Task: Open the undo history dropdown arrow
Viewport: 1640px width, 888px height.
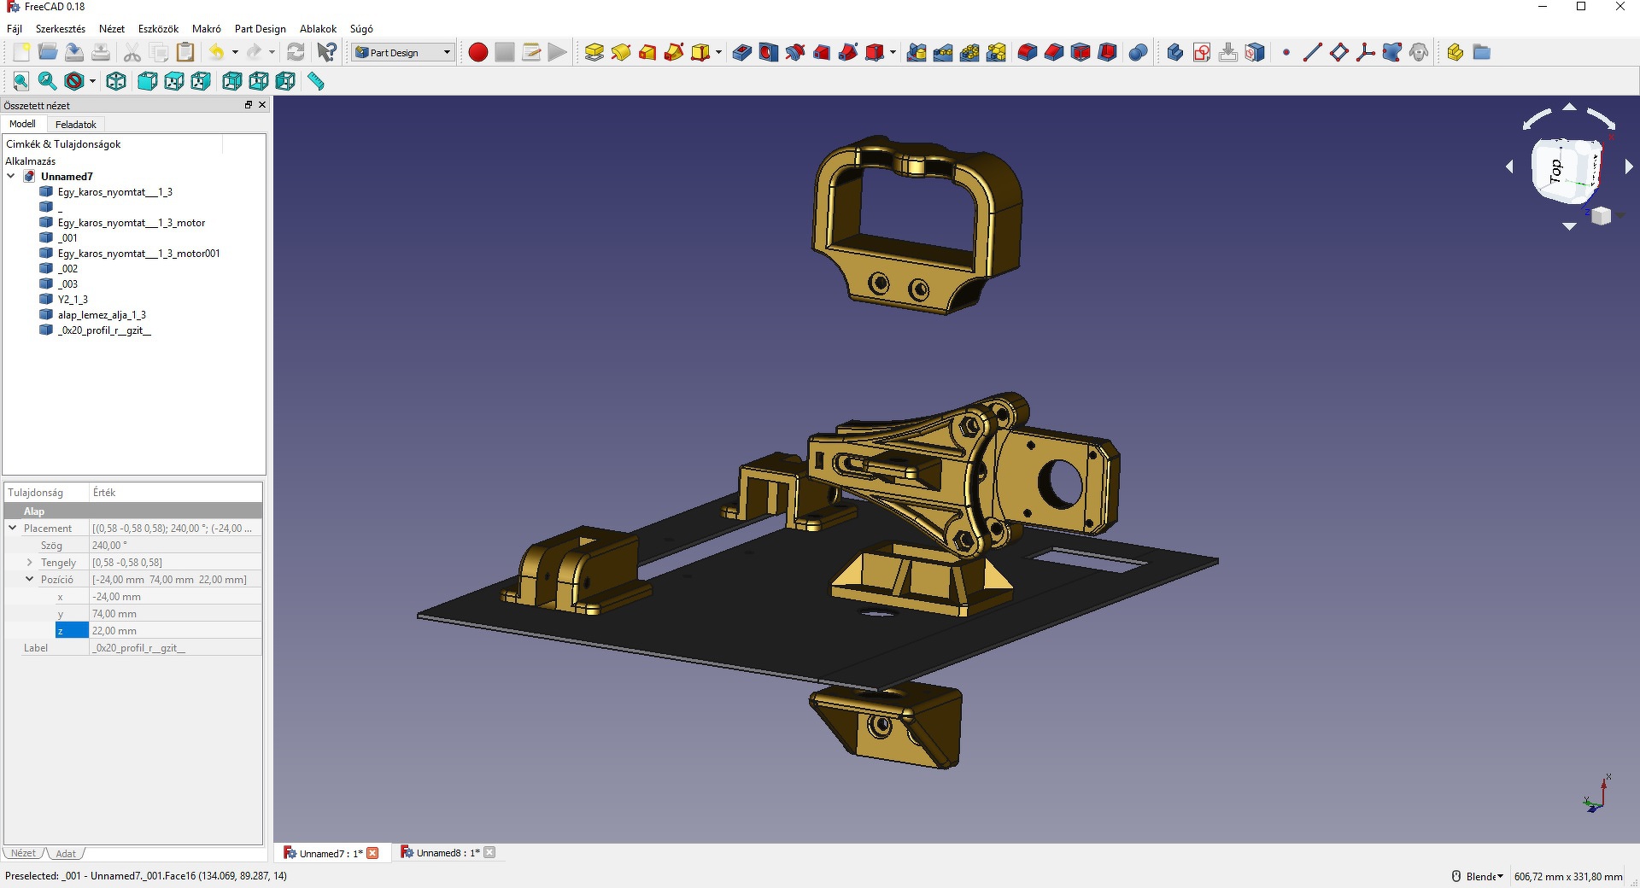Action: (235, 53)
